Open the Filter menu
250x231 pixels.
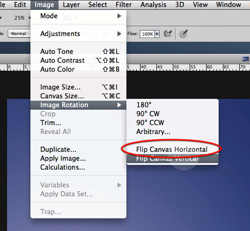pos(124,5)
